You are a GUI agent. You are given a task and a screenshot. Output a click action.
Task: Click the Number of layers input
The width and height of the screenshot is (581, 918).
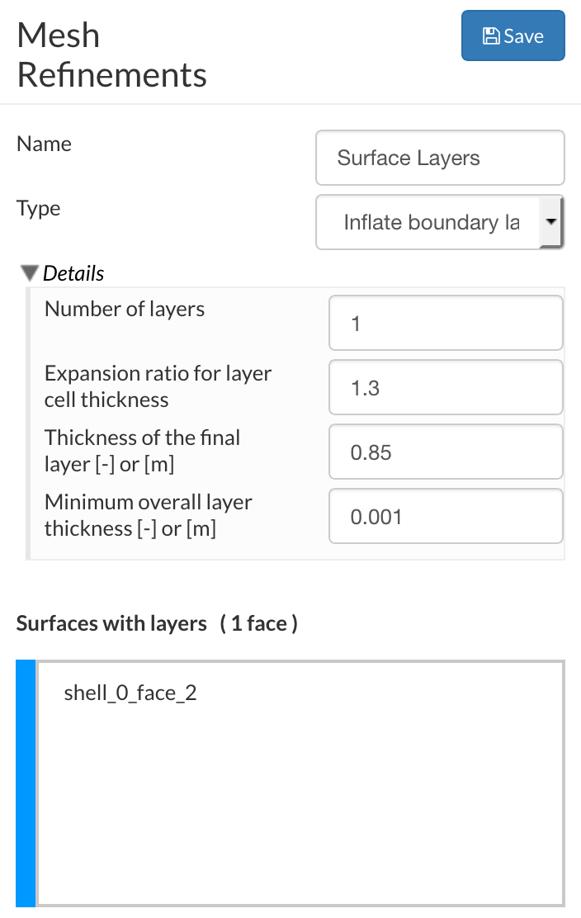(x=446, y=324)
